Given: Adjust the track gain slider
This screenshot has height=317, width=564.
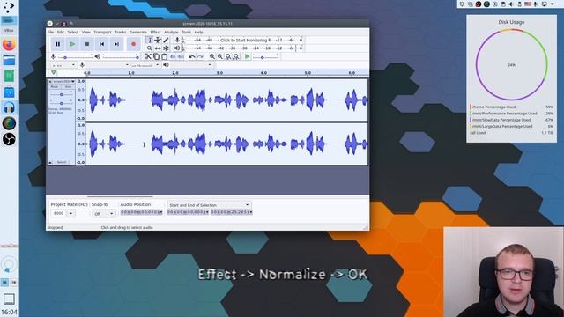Looking at the screenshot, I should point(61,94).
